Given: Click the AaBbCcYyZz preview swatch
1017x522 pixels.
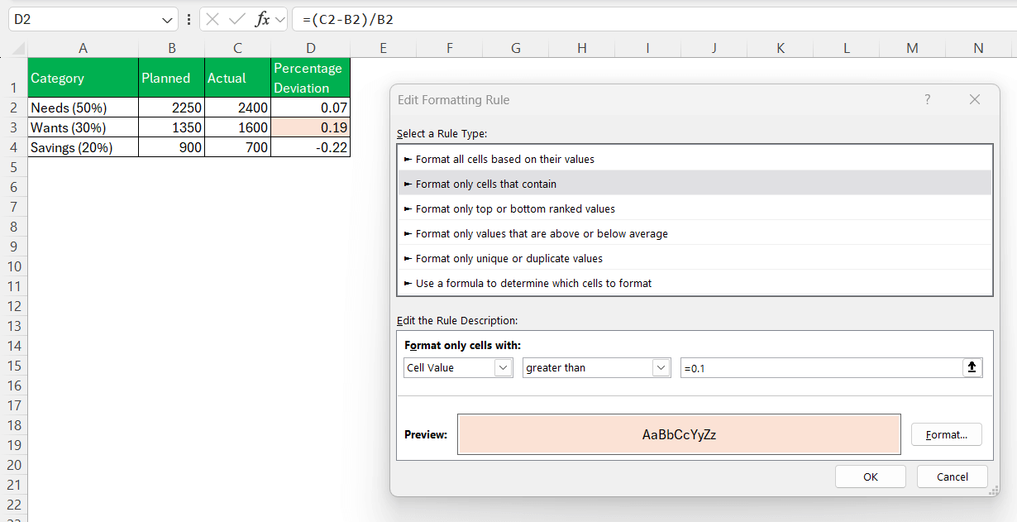Looking at the screenshot, I should pos(679,434).
